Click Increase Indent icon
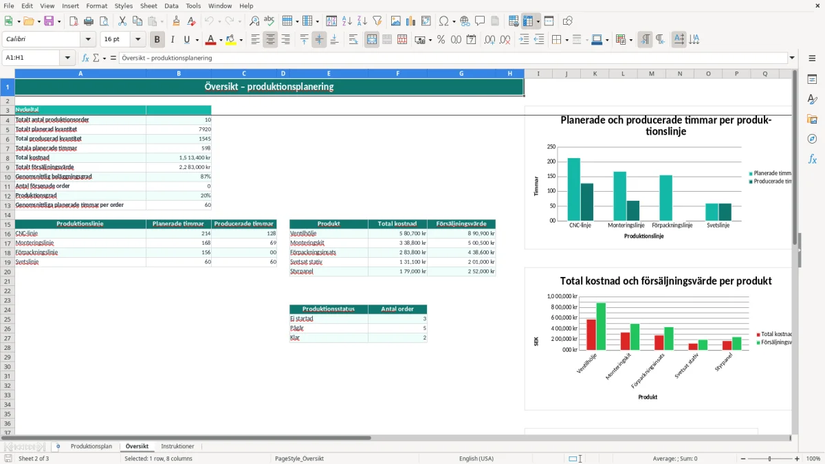 click(x=524, y=40)
